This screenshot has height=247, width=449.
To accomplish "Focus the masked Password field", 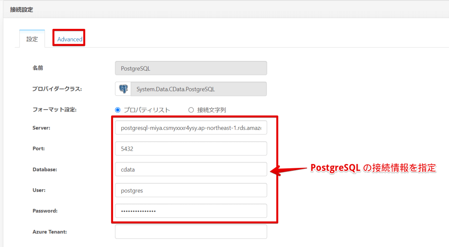I will point(191,211).
